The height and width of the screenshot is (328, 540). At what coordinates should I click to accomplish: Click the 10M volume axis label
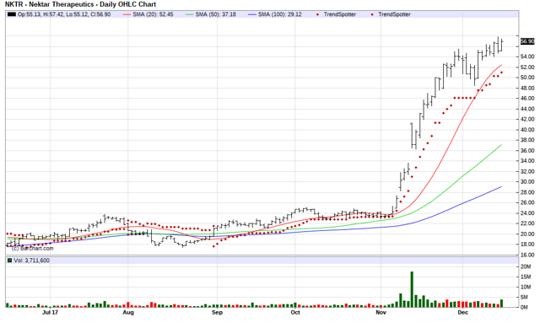pos(526,287)
